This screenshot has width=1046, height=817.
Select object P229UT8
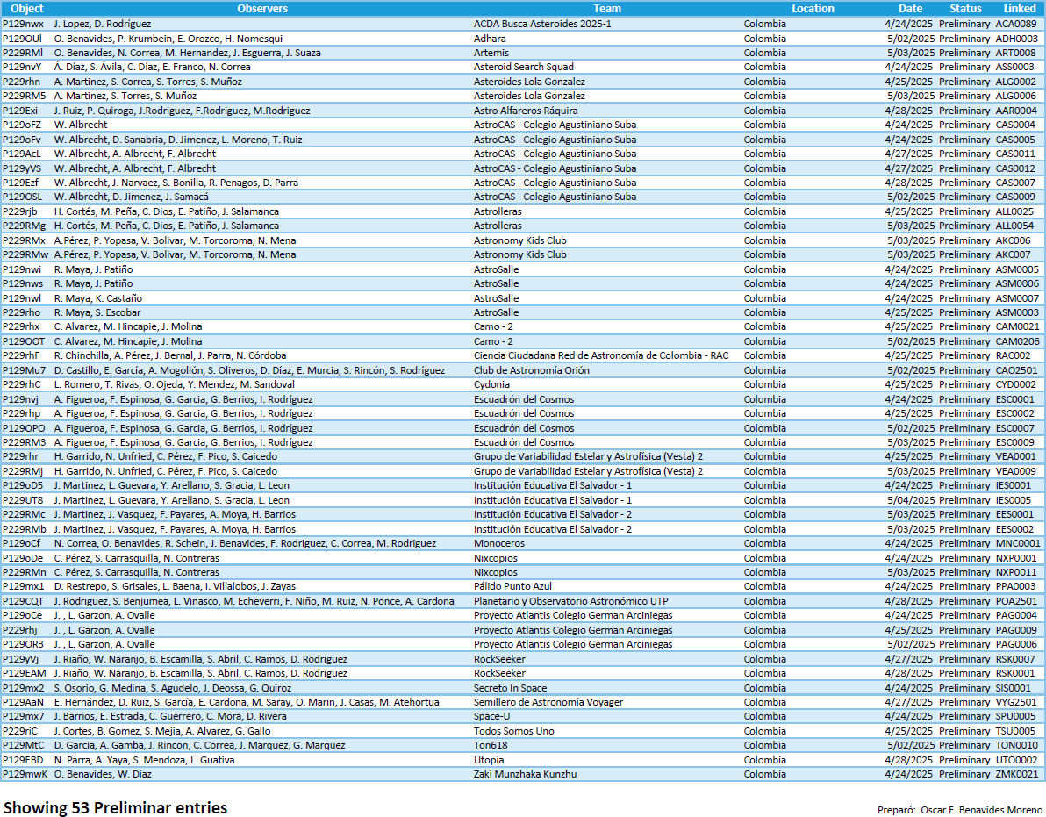[23, 501]
